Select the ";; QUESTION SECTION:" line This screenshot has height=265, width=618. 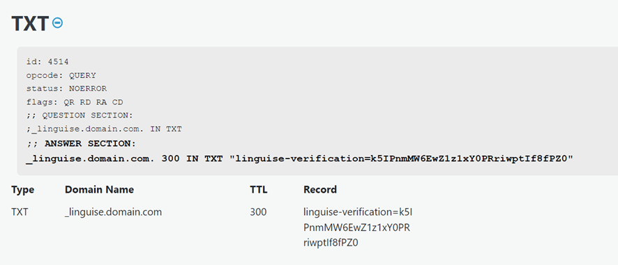(x=80, y=115)
